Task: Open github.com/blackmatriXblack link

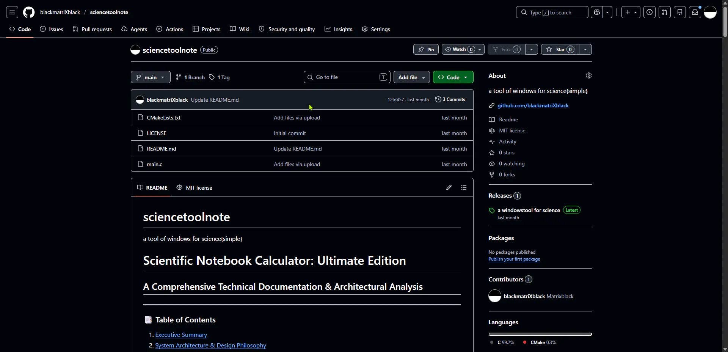Action: point(533,105)
